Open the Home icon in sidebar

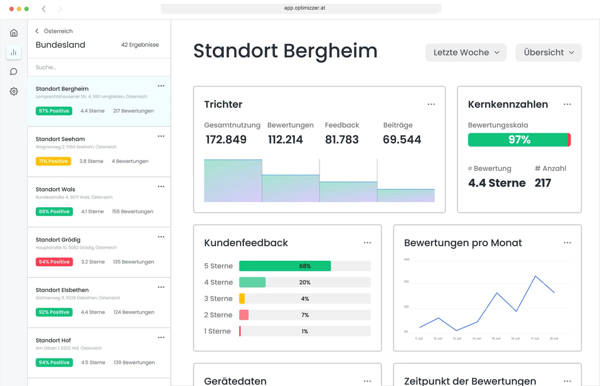tap(13, 33)
